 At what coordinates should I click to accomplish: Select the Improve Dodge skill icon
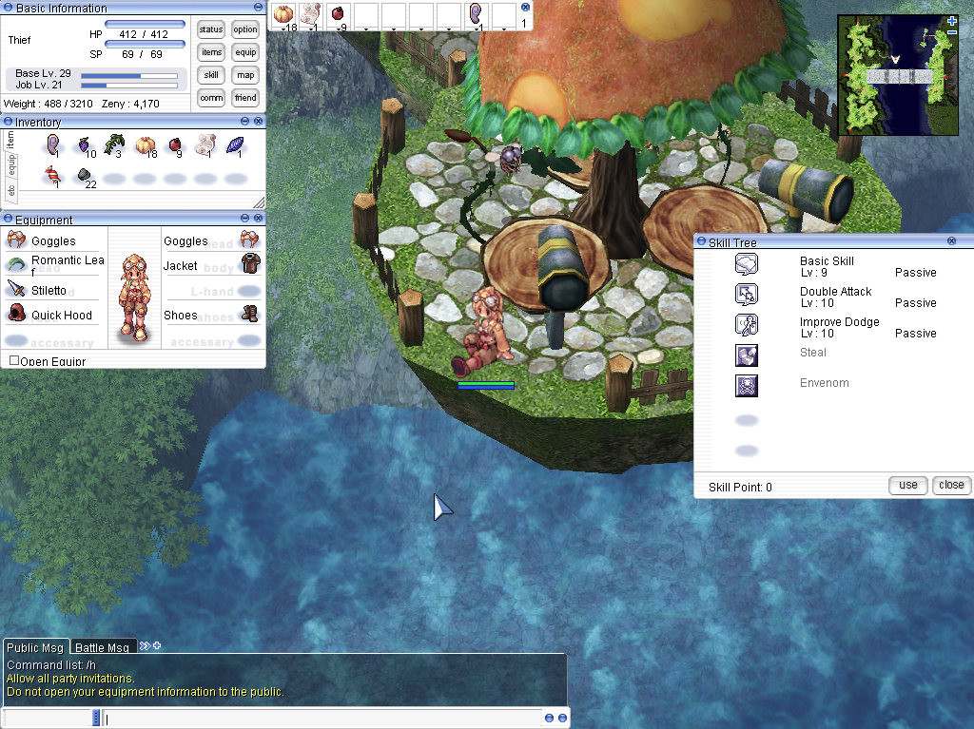click(x=746, y=325)
